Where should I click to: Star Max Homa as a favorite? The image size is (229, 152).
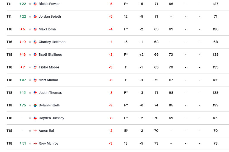(30, 29)
